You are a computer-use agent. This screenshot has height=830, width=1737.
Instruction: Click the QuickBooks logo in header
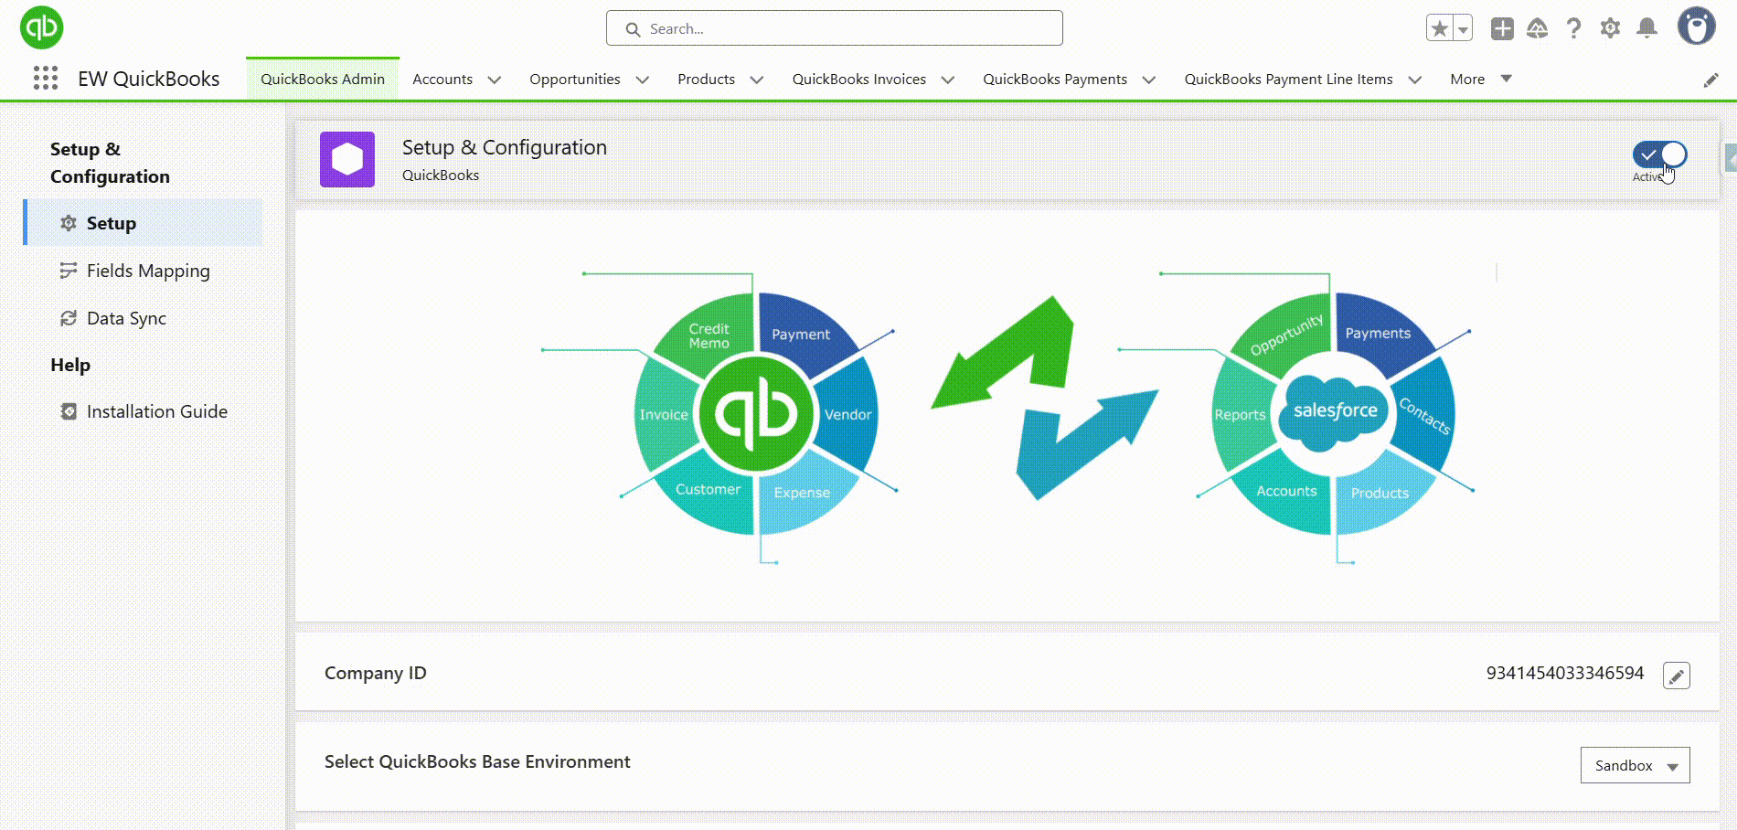pos(41,27)
